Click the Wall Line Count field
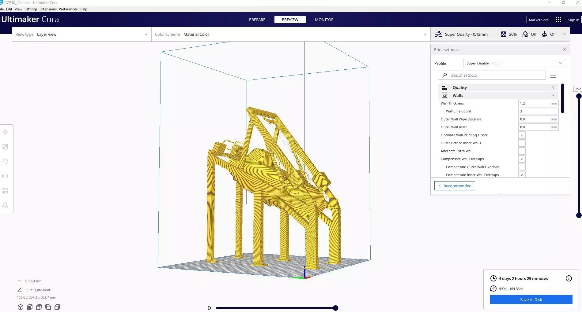 click(x=538, y=111)
